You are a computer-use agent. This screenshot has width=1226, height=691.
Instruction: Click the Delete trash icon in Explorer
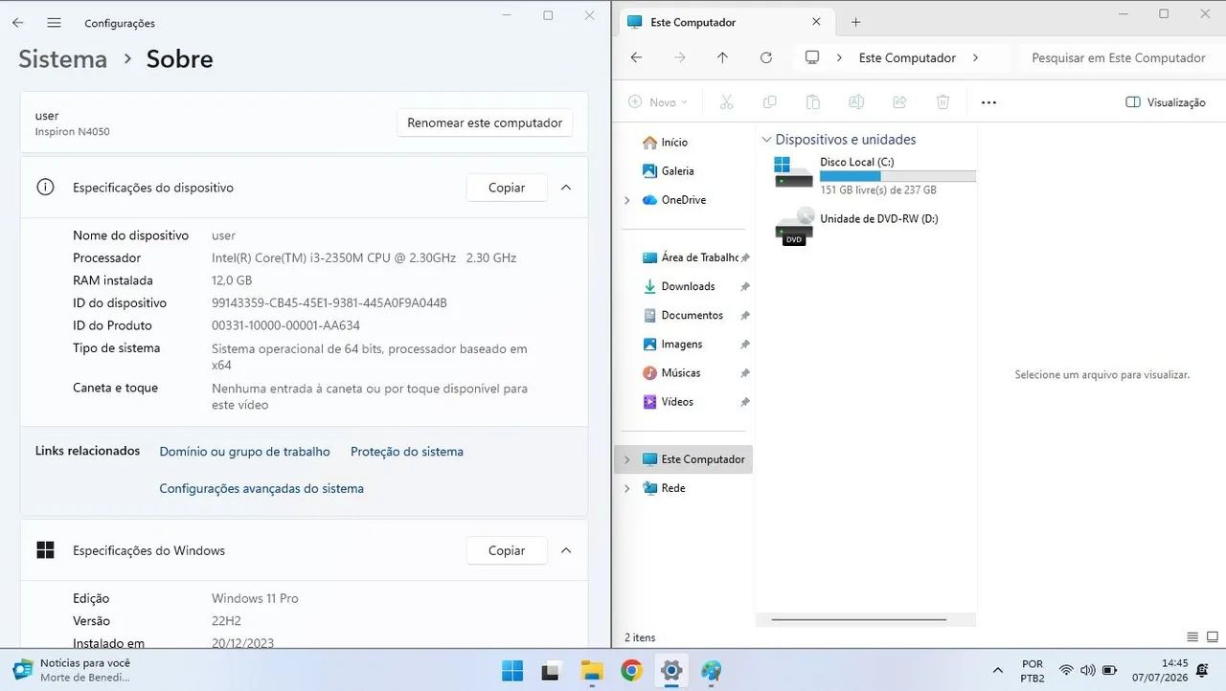click(x=942, y=101)
